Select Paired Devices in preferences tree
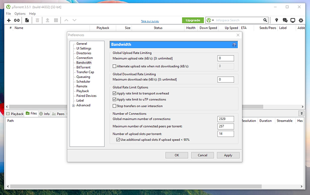Viewport: 310px width, 195px height. [x=86, y=96]
